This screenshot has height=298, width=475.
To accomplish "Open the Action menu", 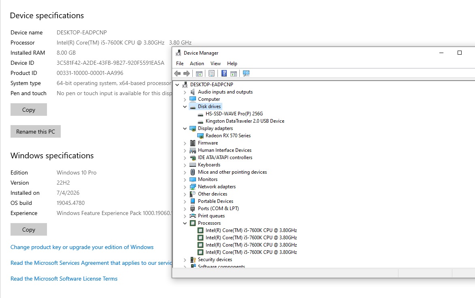I will [197, 63].
